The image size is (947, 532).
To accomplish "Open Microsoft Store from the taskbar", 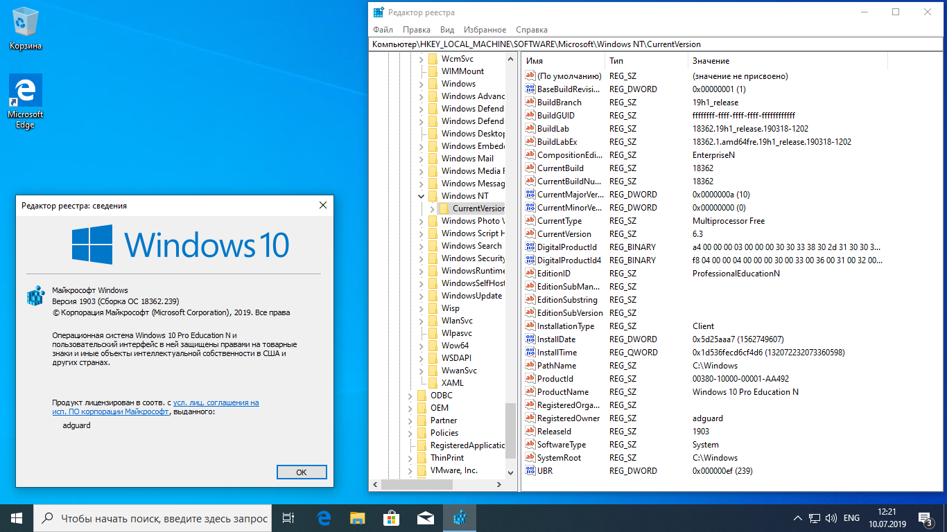I will click(391, 518).
